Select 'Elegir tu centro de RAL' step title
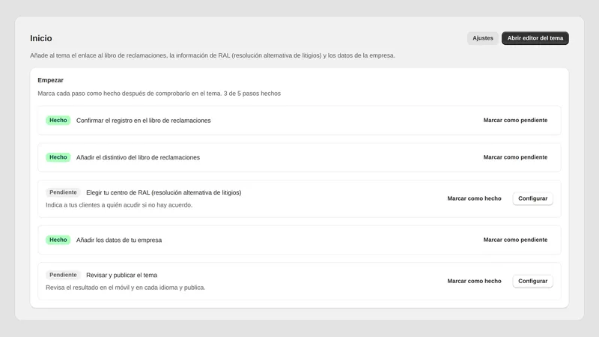 pyautogui.click(x=163, y=192)
